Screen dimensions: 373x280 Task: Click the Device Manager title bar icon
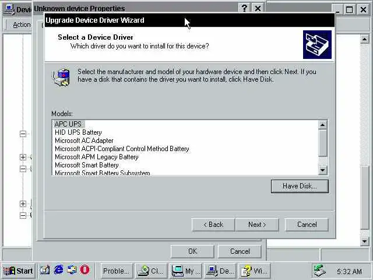pyautogui.click(x=9, y=9)
